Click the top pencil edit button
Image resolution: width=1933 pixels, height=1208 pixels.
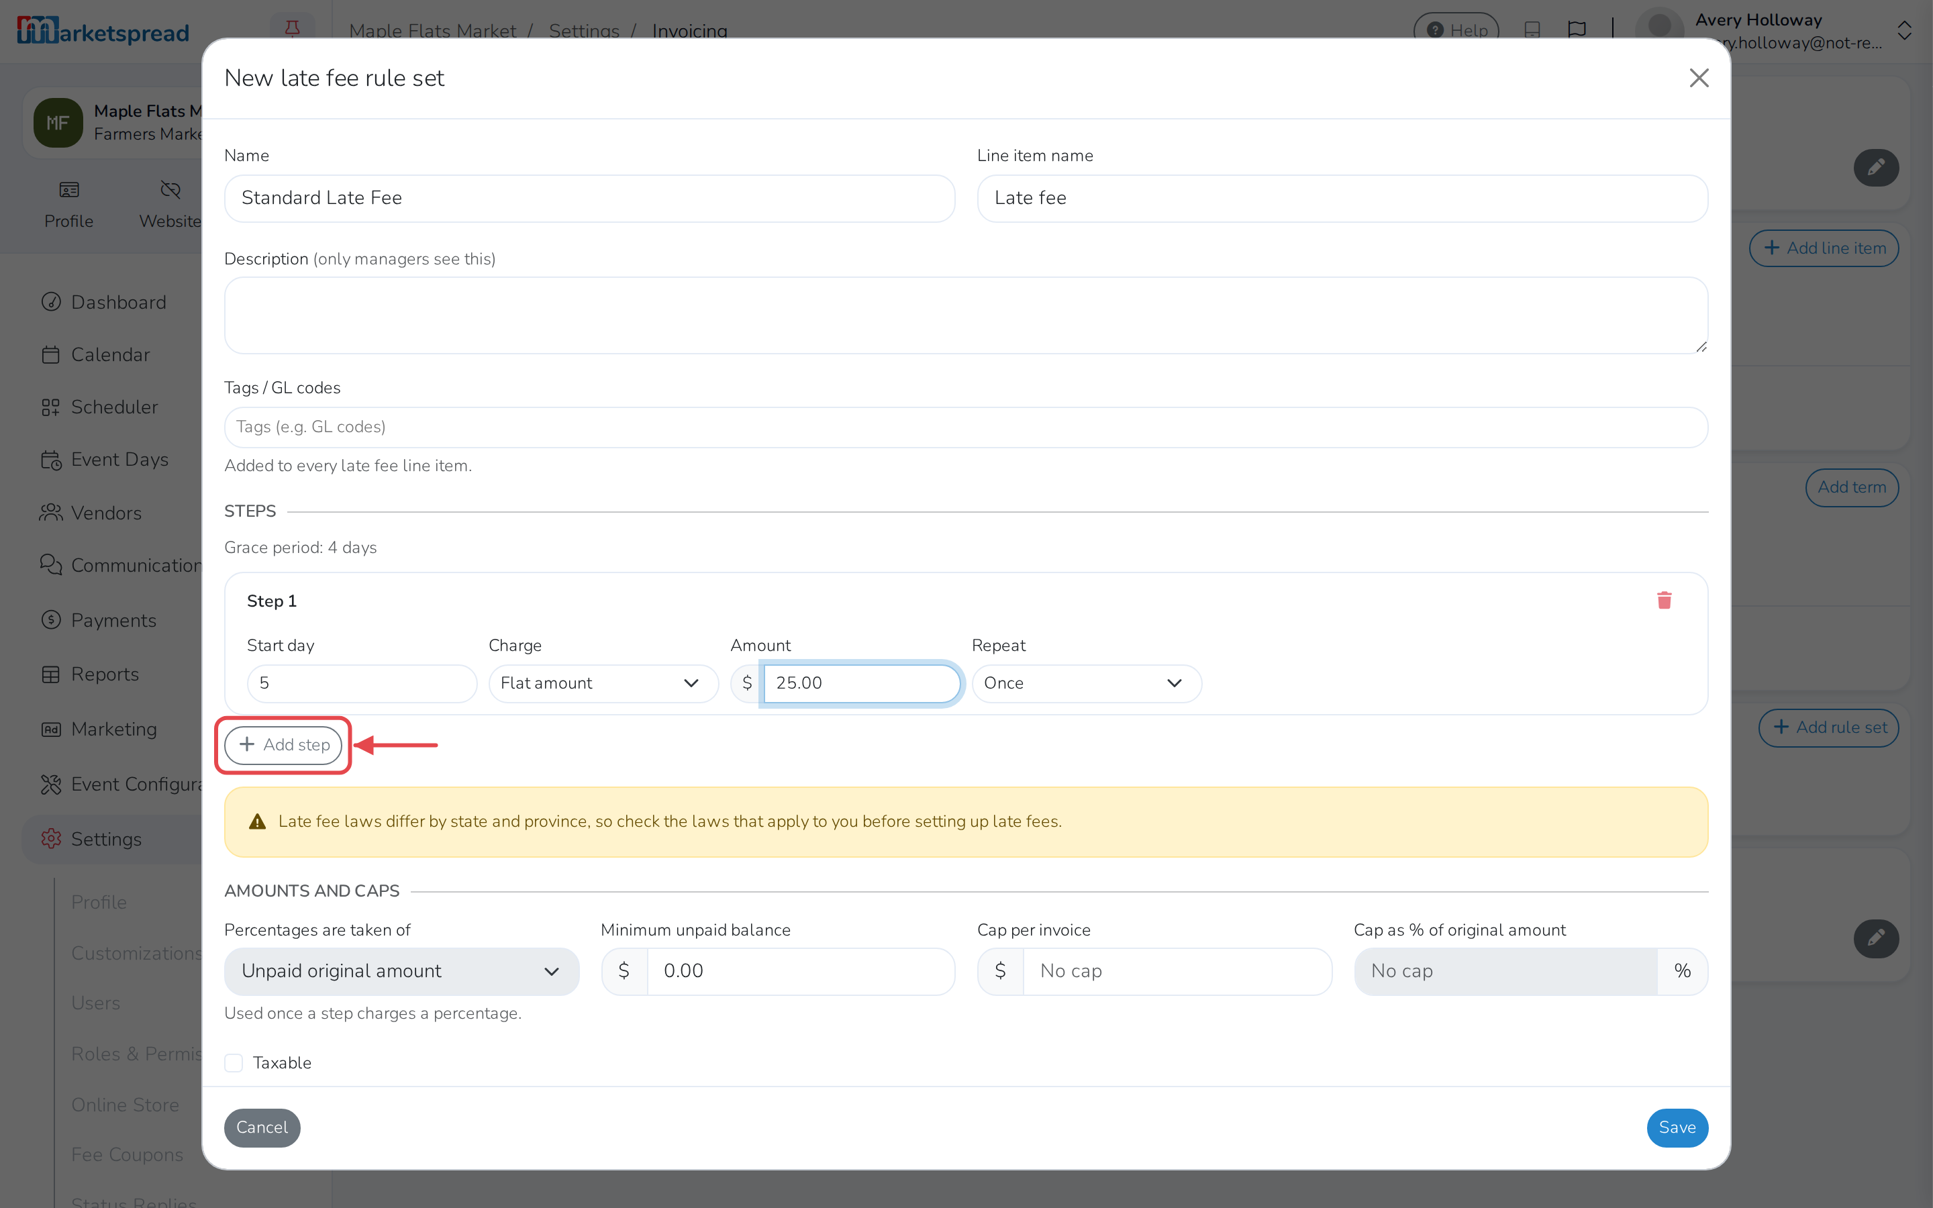pos(1875,168)
